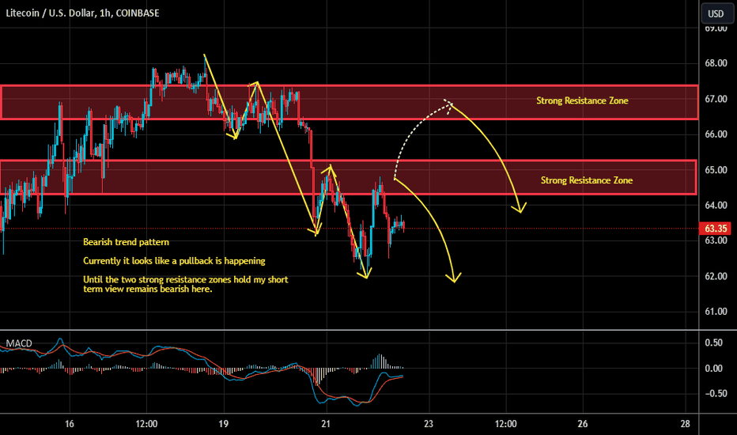The image size is (737, 435).
Task: Click the 67.00 price axis label
Action: click(x=716, y=99)
